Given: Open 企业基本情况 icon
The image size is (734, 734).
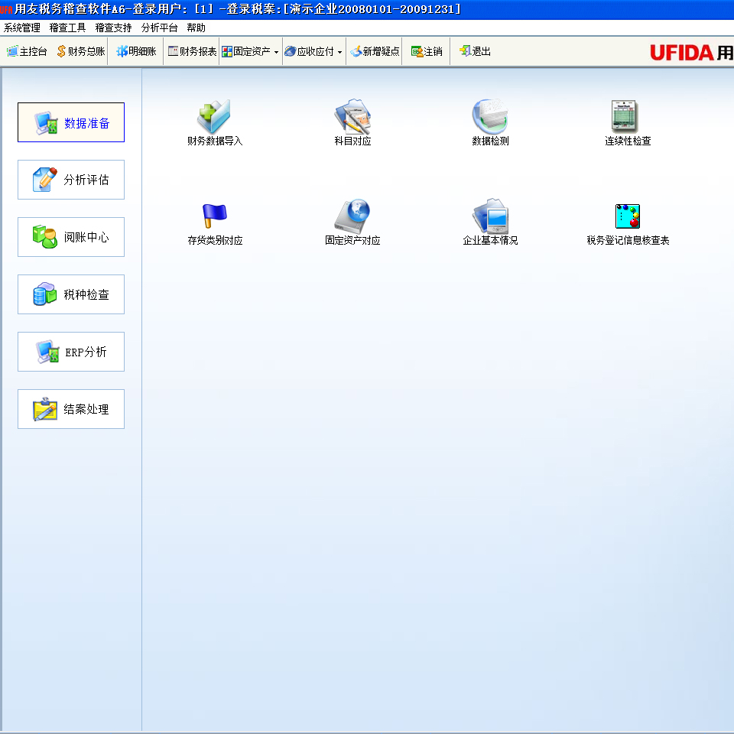Looking at the screenshot, I should [490, 216].
